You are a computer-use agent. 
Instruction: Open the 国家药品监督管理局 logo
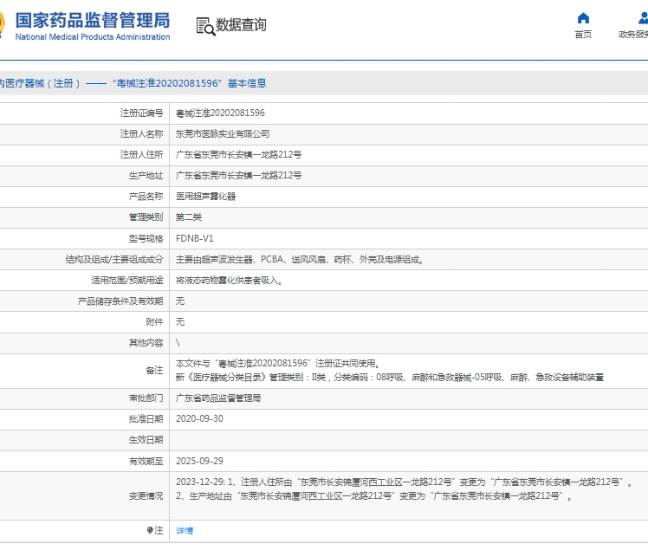pyautogui.click(x=93, y=20)
